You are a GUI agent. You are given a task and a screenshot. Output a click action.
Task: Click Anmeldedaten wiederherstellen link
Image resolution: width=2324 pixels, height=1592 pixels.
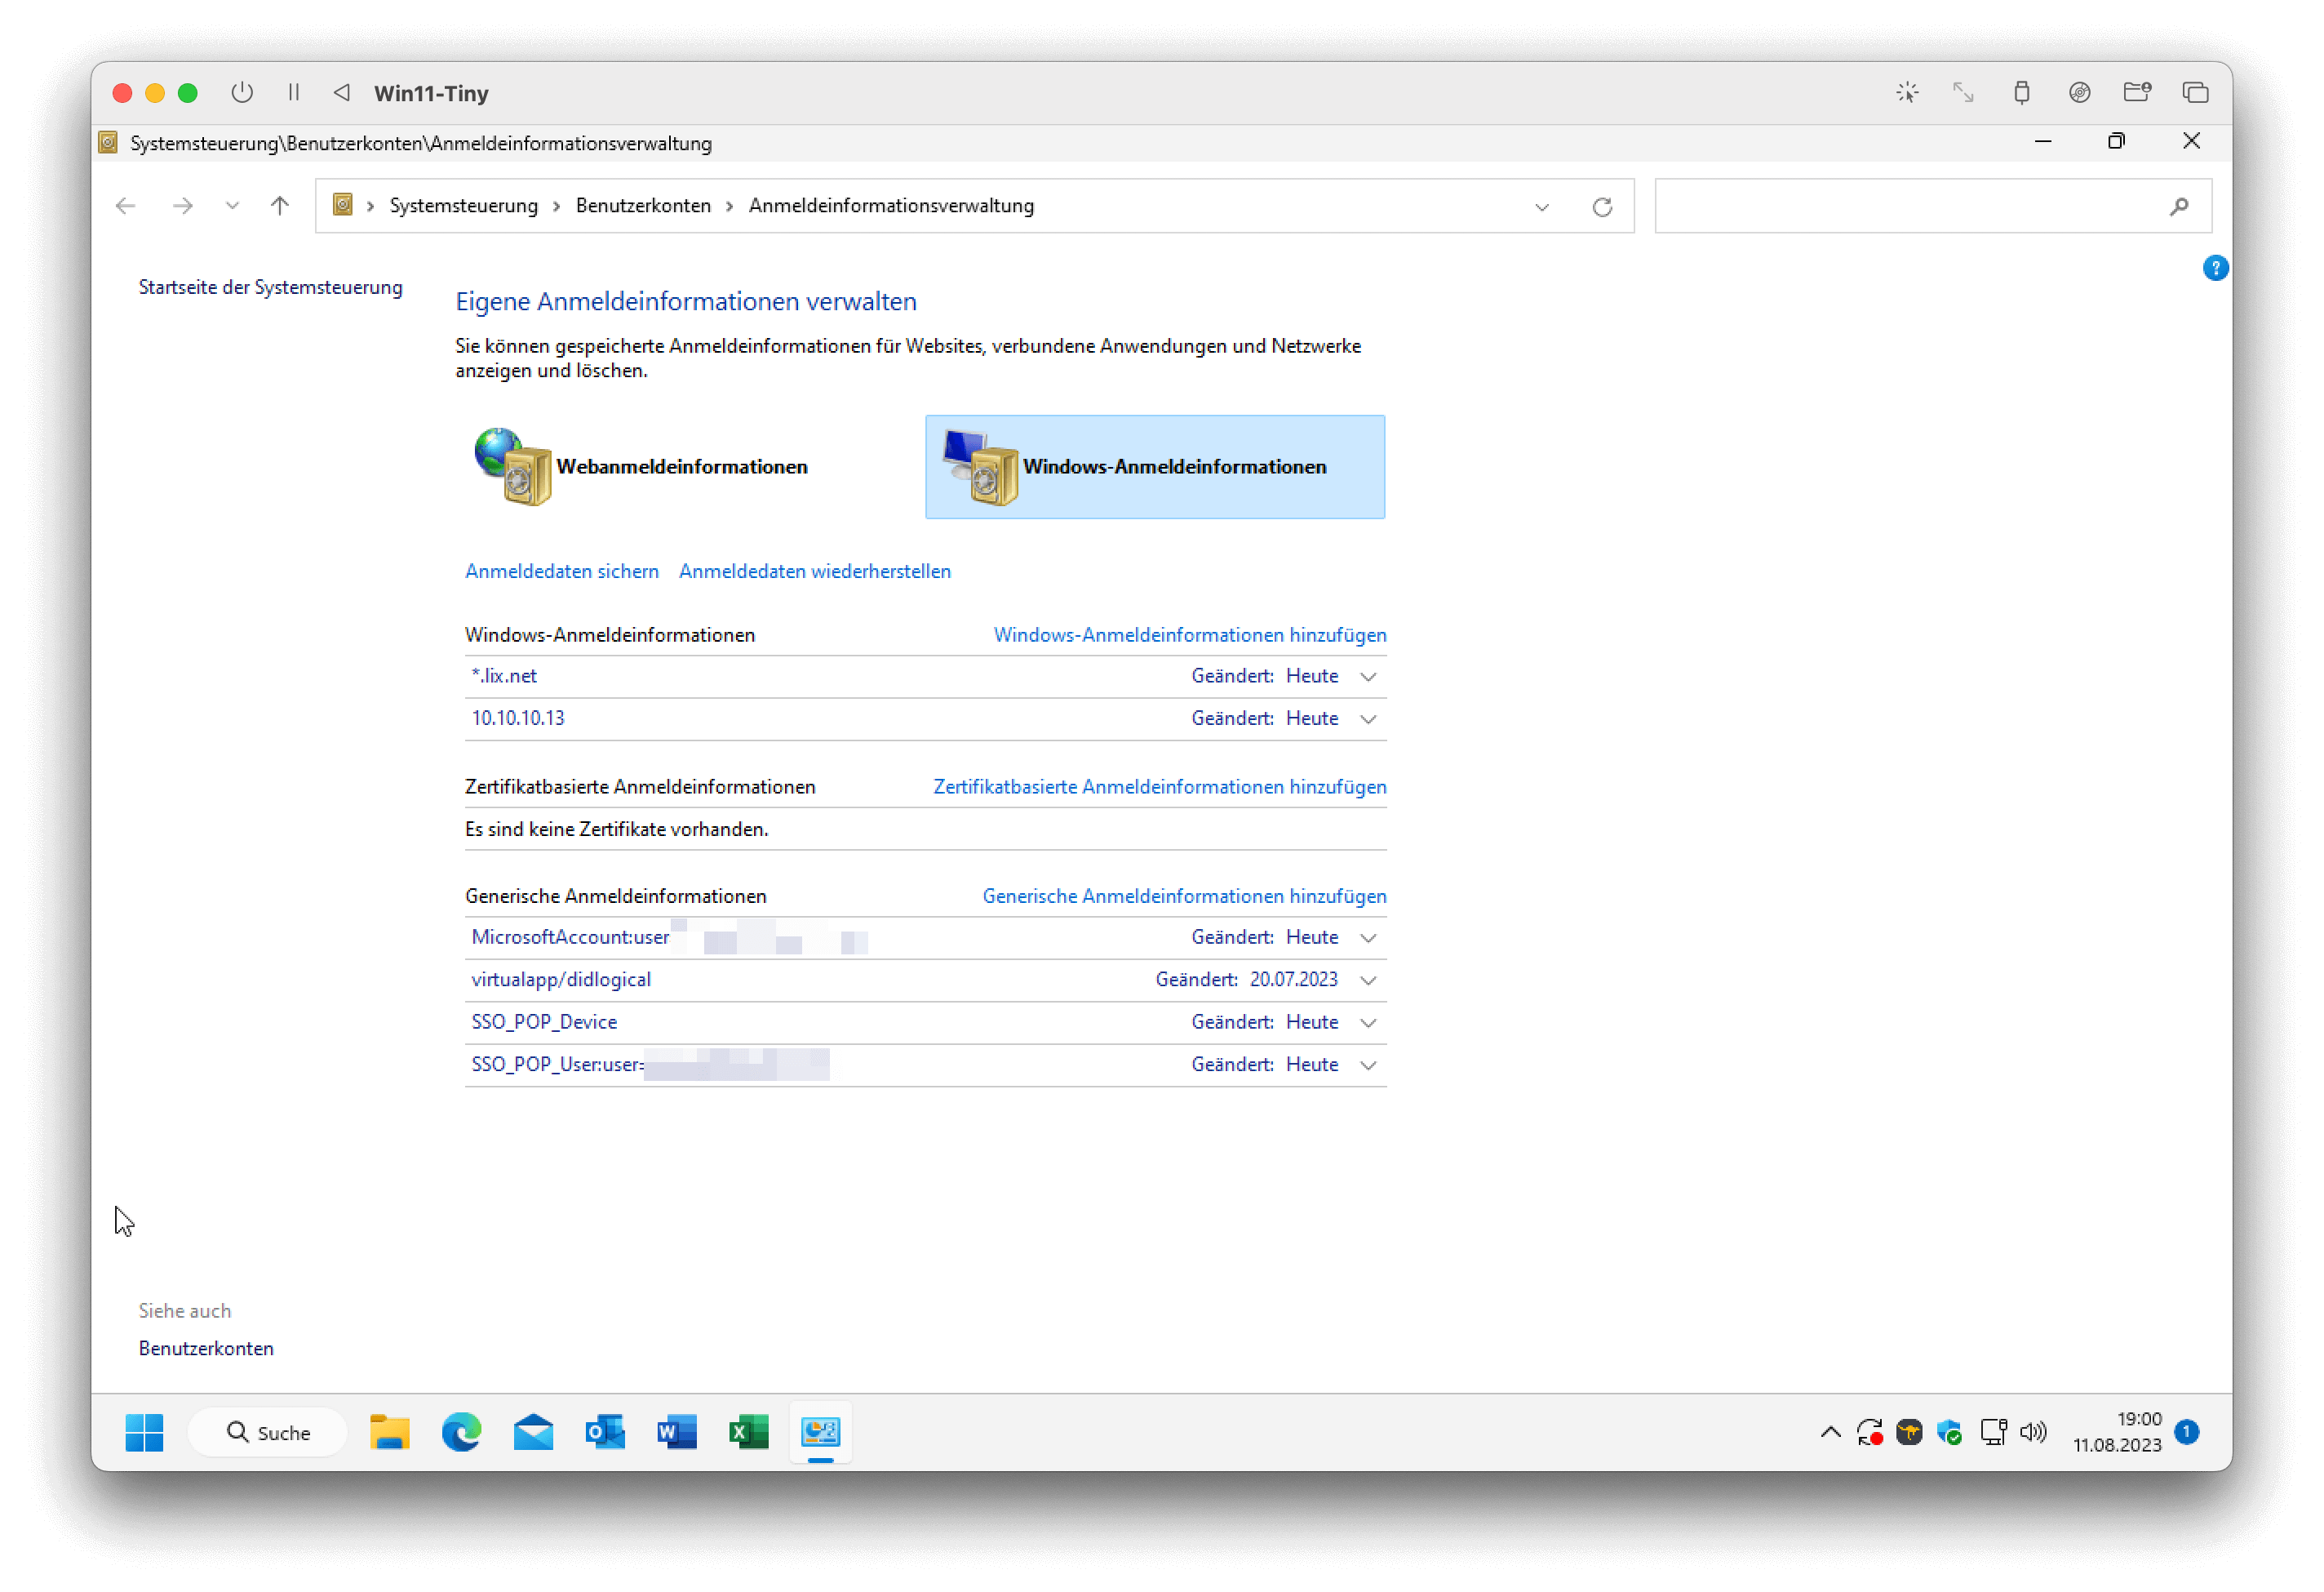[815, 571]
